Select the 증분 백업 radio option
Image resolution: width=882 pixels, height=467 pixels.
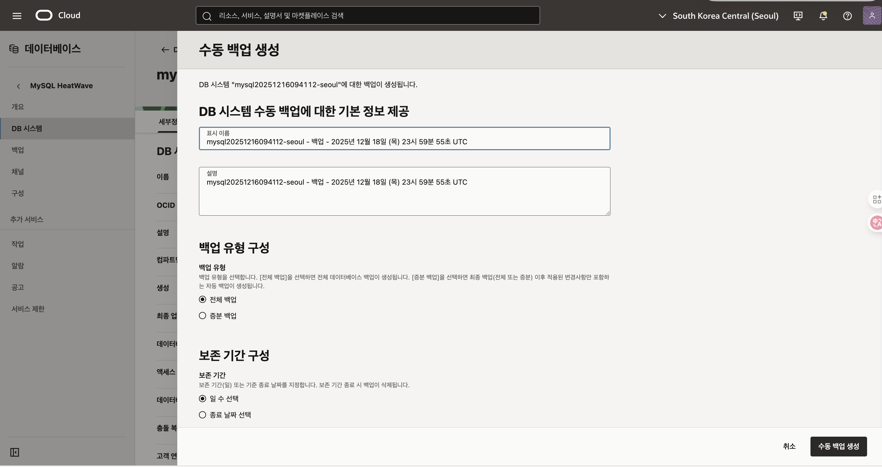tap(202, 316)
